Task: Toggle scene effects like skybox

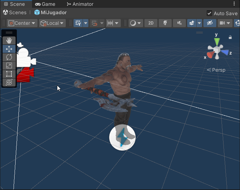Action: pos(192,23)
